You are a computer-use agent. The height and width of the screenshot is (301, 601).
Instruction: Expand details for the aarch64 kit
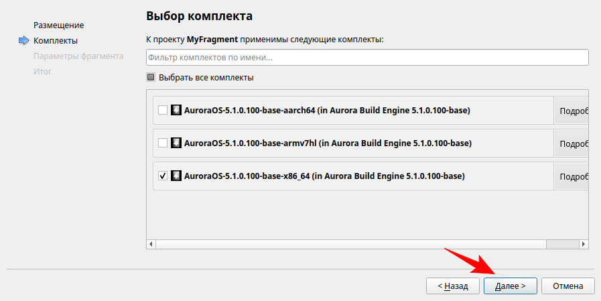(x=573, y=111)
